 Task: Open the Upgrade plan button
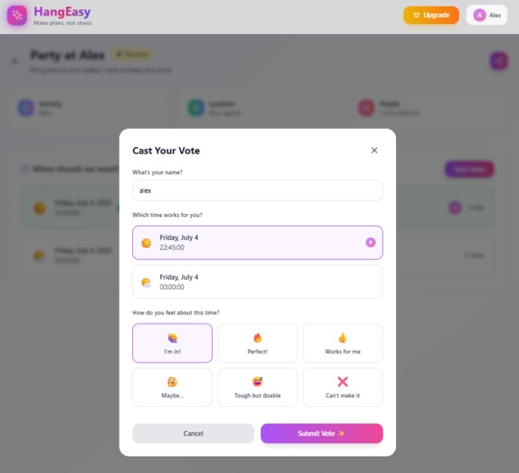click(x=431, y=15)
